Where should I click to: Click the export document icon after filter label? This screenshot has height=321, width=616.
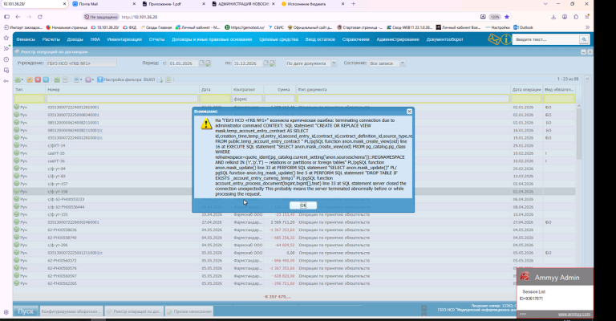160,79
